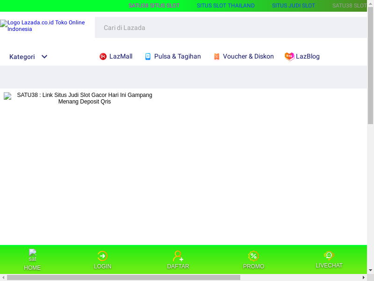Click the LazMall red icon
Image resolution: width=374 pixels, height=281 pixels.
[103, 57]
